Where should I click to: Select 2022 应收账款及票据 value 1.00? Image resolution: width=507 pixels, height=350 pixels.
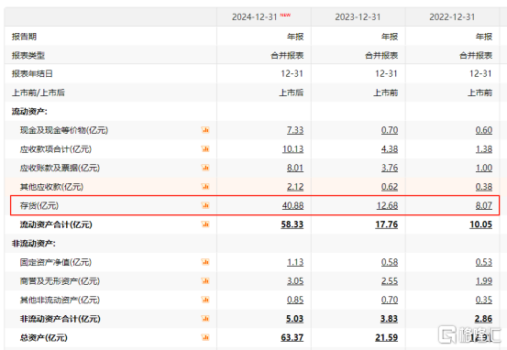pyautogui.click(x=484, y=168)
